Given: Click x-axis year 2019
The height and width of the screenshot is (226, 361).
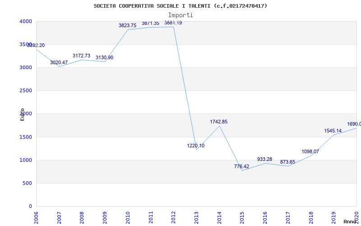Looking at the screenshot, I should [x=334, y=218].
